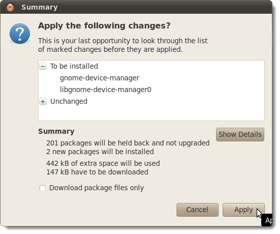Image resolution: width=280 pixels, height=234 pixels.
Task: Click the 2 new packages will be installed line
Action: 100,152
